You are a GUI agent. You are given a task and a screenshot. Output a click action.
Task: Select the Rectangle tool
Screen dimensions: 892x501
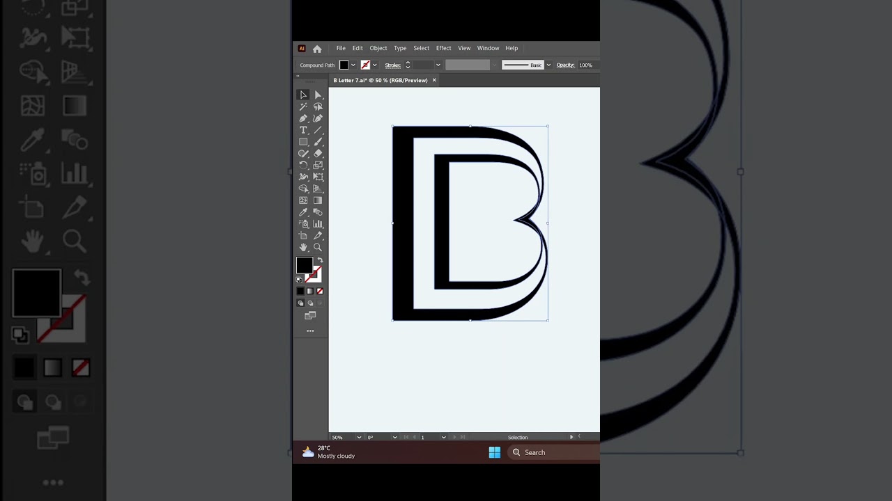pos(303,142)
